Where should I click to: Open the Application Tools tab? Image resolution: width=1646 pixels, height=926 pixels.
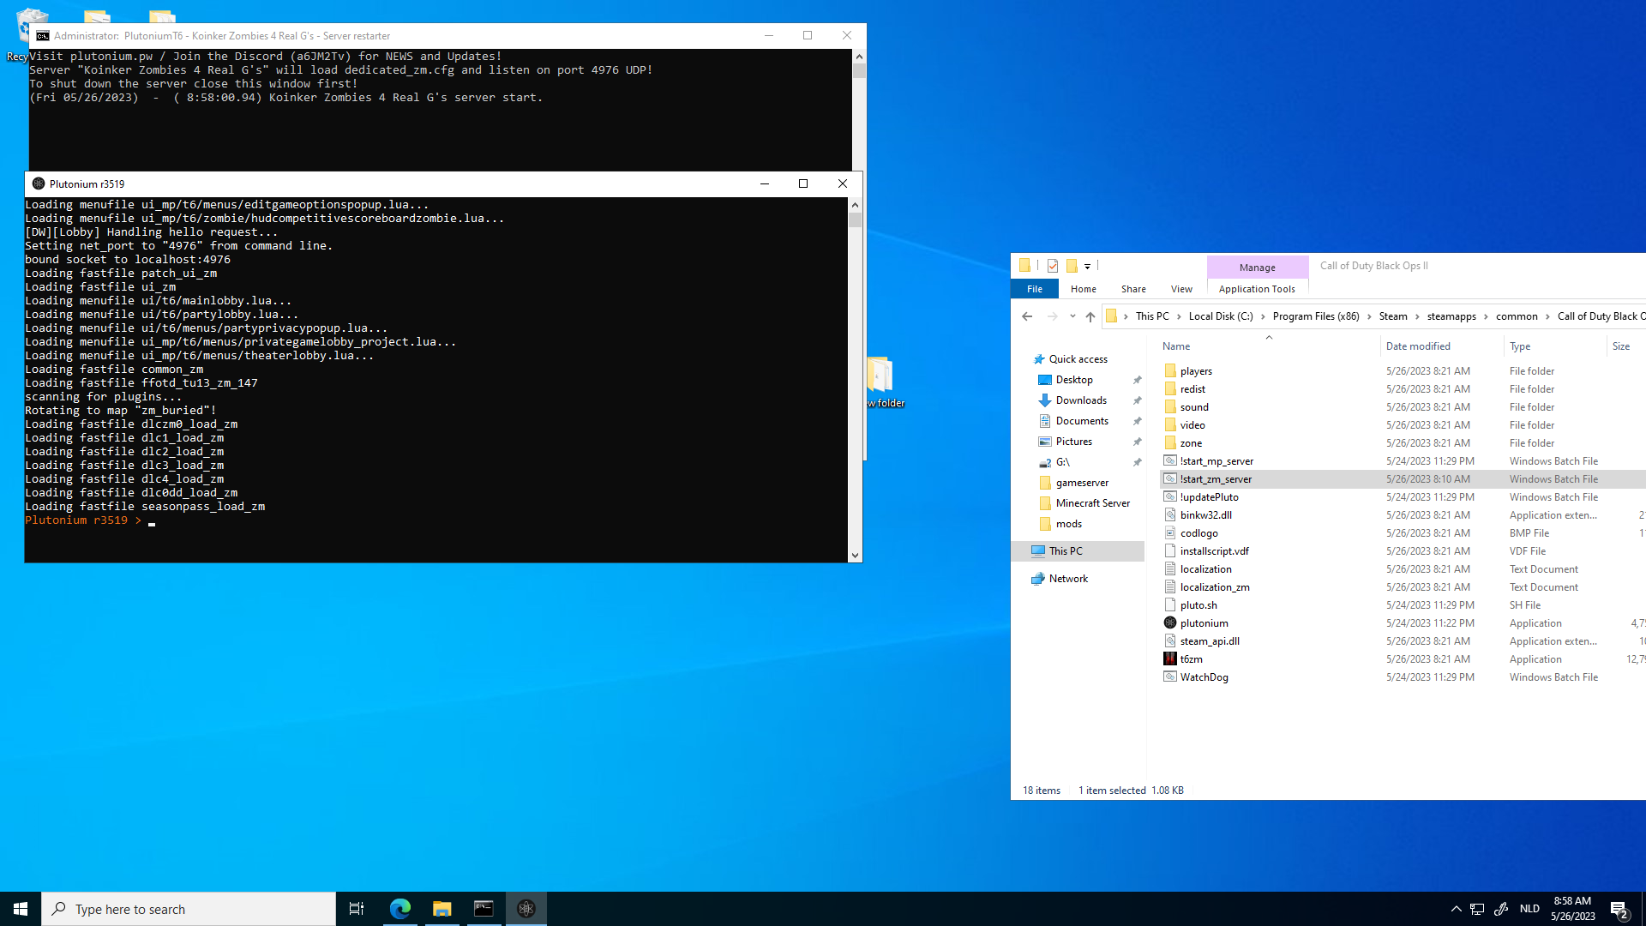(x=1257, y=289)
